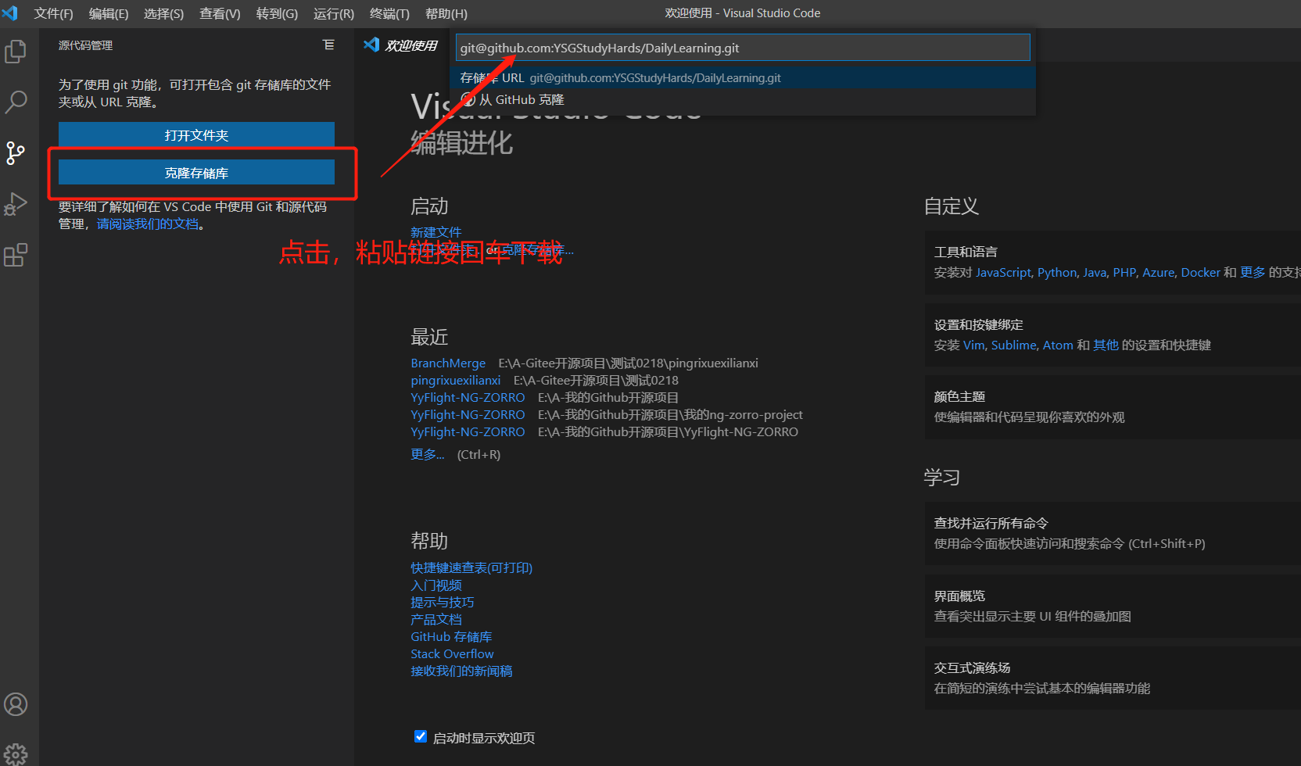Switch to the 欢迎使用 tab
Image resolution: width=1301 pixels, height=766 pixels.
(401, 45)
